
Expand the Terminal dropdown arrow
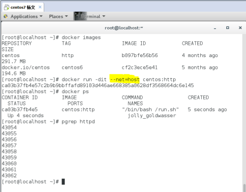[x=104, y=16]
